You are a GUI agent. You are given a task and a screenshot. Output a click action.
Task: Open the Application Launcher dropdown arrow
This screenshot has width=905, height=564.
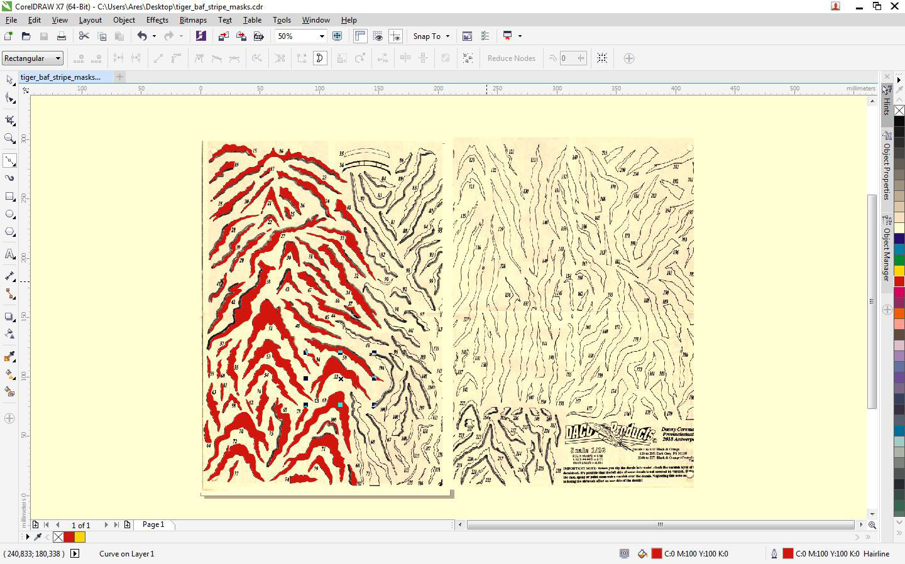pyautogui.click(x=520, y=36)
